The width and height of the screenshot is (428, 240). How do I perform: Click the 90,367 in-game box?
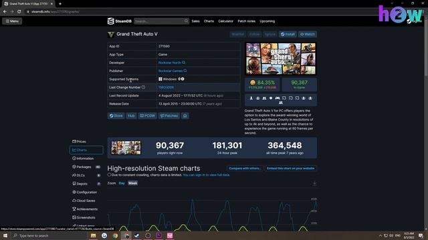[299, 85]
